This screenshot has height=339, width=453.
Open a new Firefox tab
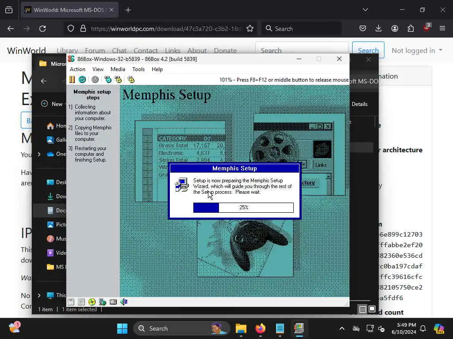coord(128,10)
